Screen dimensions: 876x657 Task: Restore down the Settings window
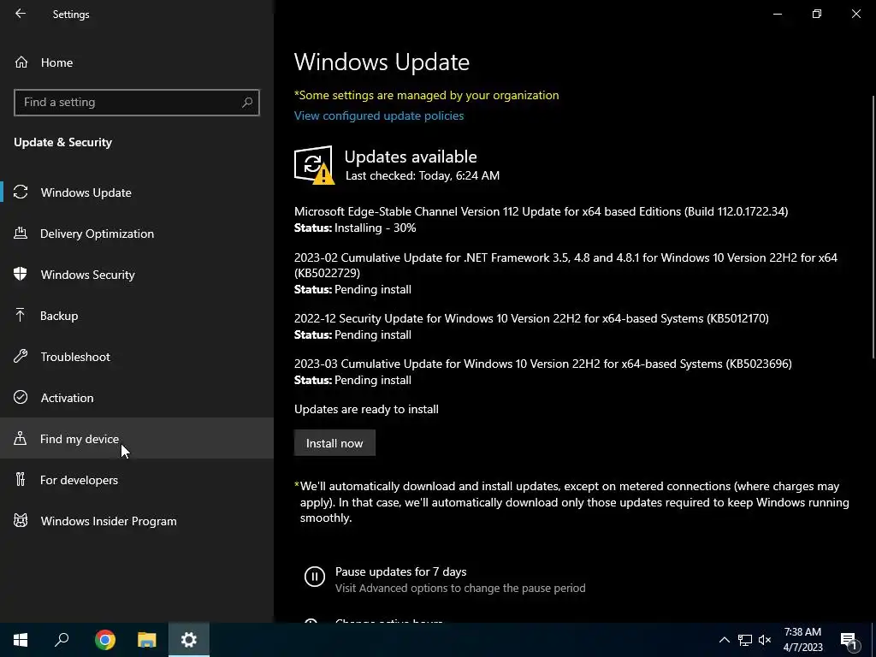[817, 14]
